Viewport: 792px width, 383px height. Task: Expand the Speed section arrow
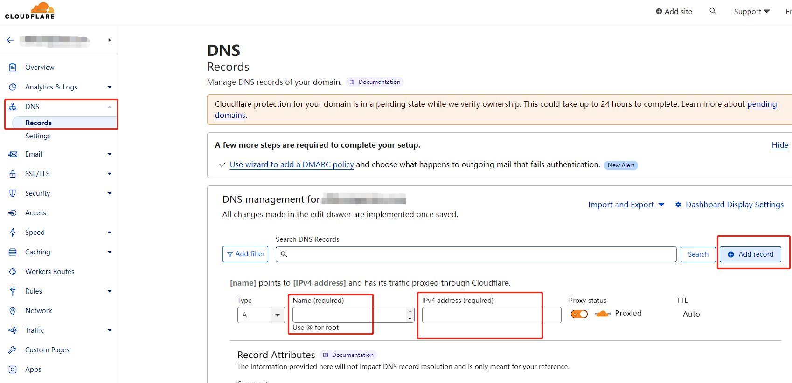(x=110, y=233)
